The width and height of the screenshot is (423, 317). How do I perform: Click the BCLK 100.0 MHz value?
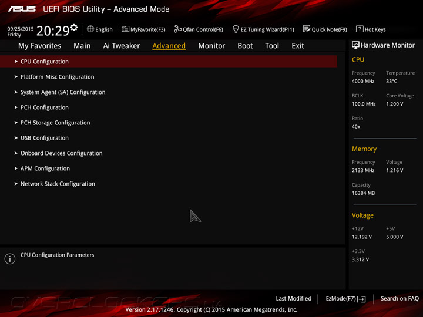(364, 104)
